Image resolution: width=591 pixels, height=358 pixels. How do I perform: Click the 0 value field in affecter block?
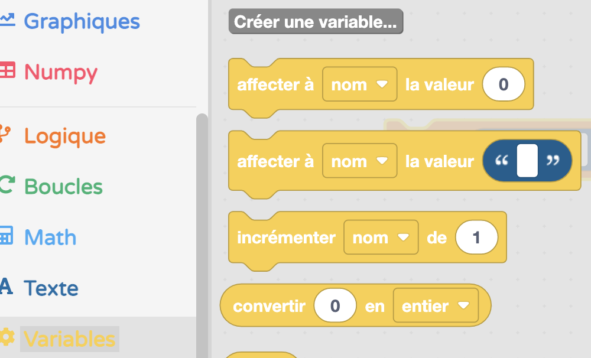tap(504, 84)
